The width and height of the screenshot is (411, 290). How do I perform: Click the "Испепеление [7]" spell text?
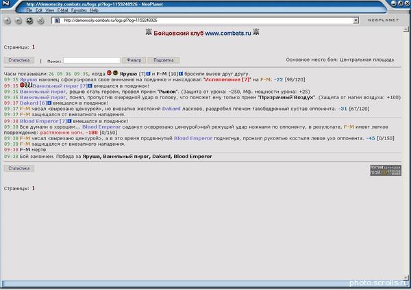[227, 79]
